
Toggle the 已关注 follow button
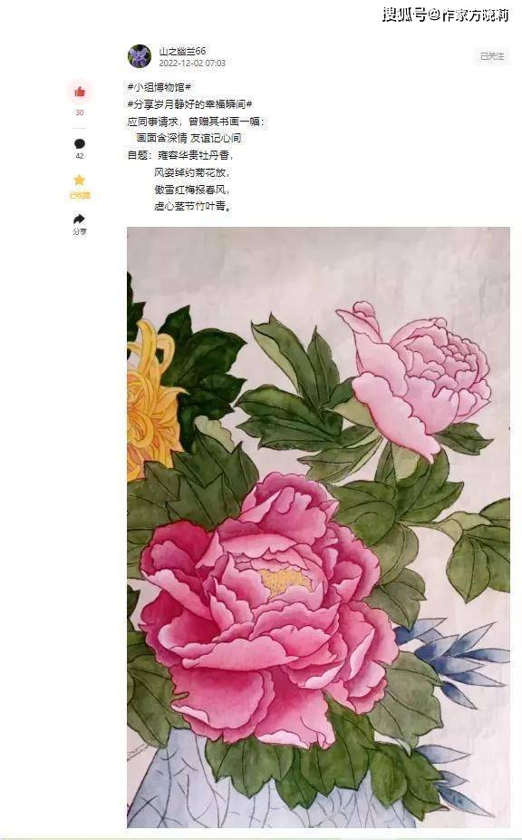(492, 56)
